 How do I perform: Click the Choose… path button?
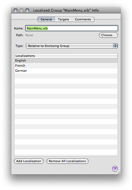coord(108,35)
